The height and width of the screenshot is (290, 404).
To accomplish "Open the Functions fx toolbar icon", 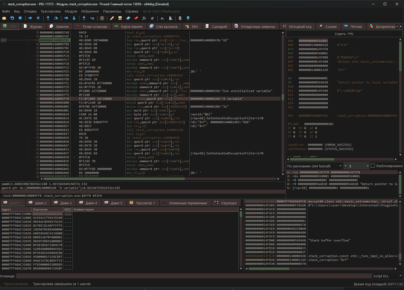I will click(x=144, y=18).
